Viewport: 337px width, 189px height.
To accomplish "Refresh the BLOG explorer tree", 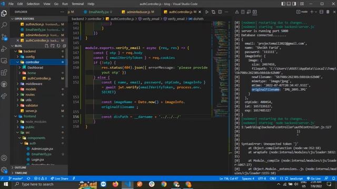I will pyautogui.click(x=58, y=46).
